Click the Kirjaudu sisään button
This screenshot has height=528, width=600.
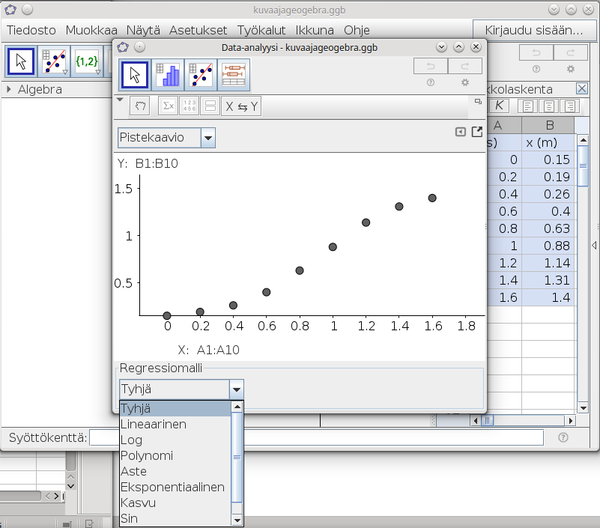click(534, 31)
